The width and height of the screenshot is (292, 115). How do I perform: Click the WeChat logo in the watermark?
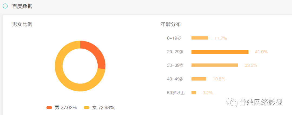click(x=232, y=102)
